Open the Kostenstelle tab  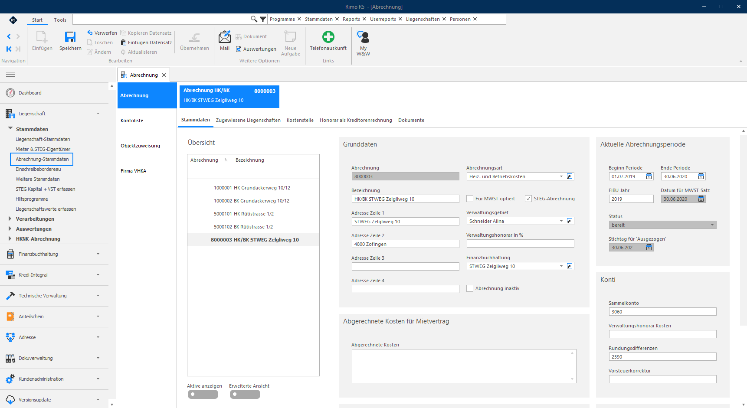(300, 120)
